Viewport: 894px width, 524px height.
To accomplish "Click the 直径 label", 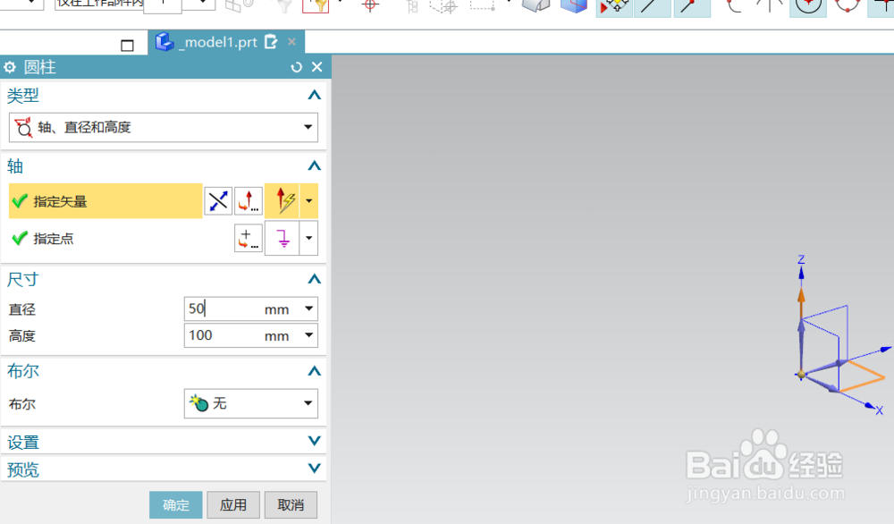I will point(22,309).
